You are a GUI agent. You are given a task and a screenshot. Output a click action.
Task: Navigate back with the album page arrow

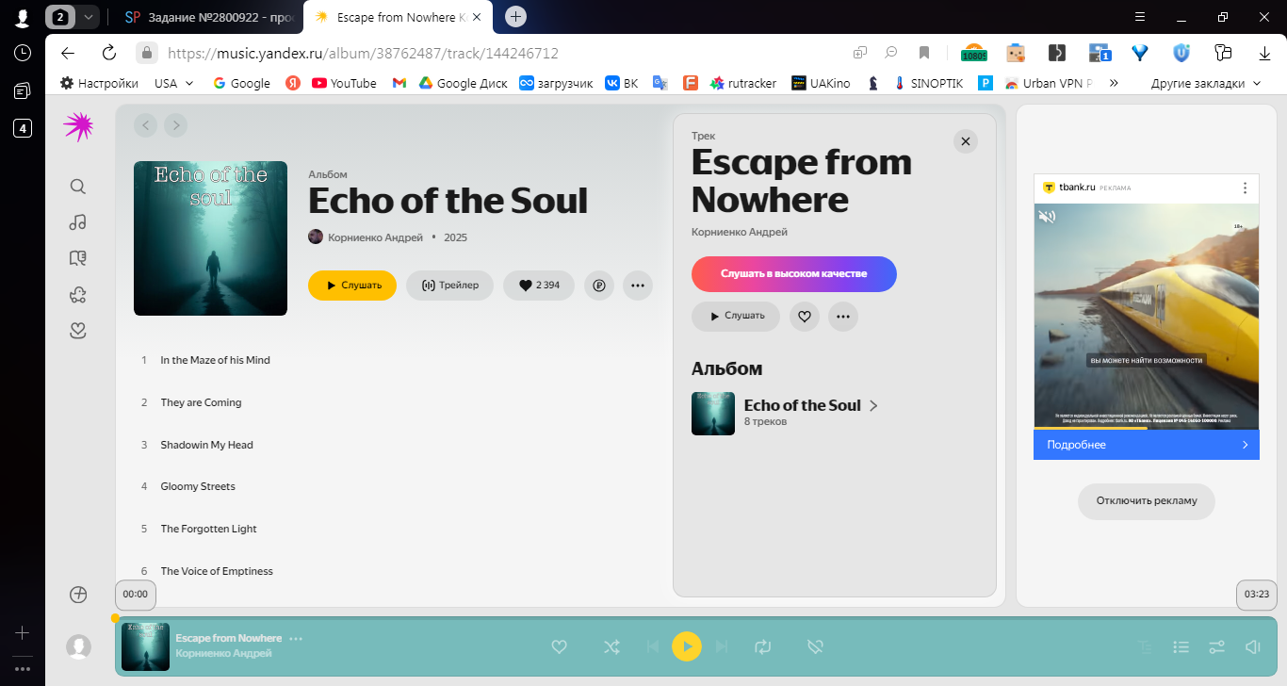(x=145, y=124)
